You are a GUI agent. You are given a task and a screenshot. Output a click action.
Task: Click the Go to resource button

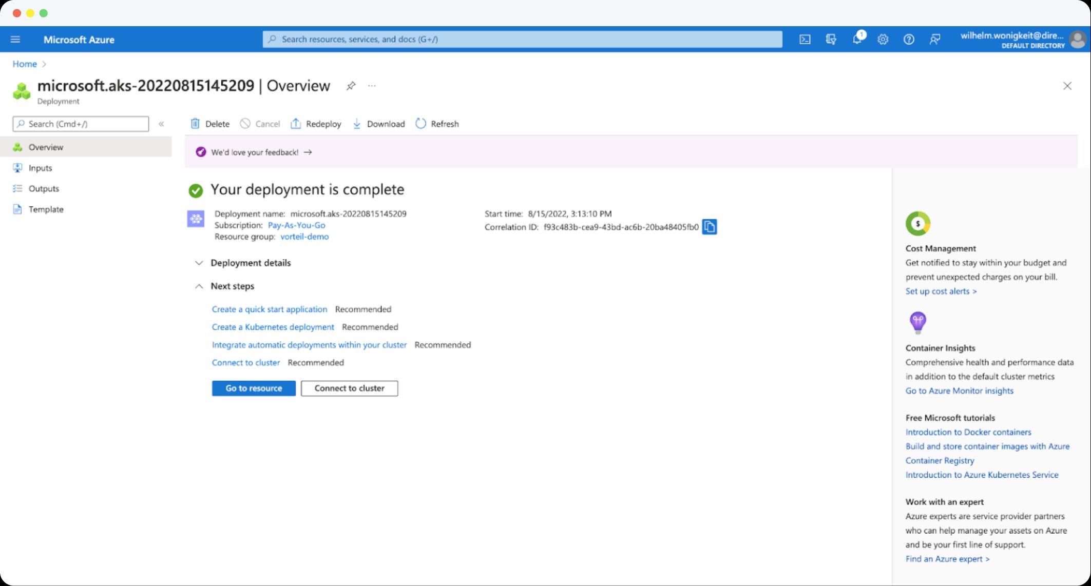point(254,388)
